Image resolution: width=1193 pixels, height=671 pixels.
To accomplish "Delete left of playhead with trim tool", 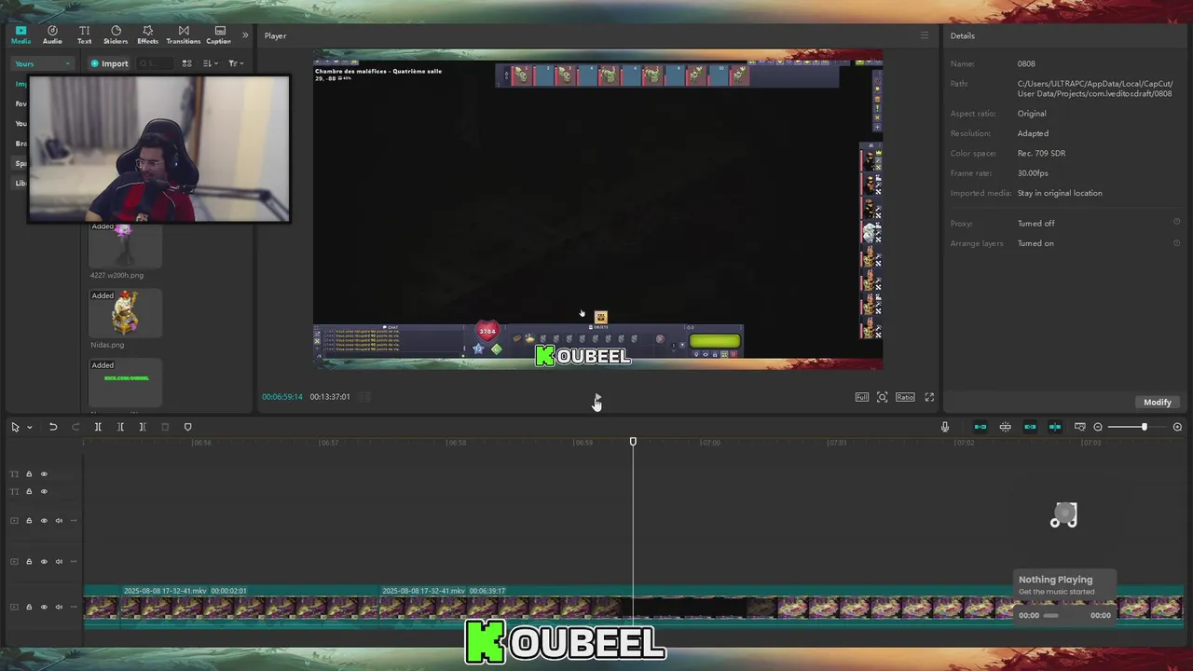I will click(120, 427).
